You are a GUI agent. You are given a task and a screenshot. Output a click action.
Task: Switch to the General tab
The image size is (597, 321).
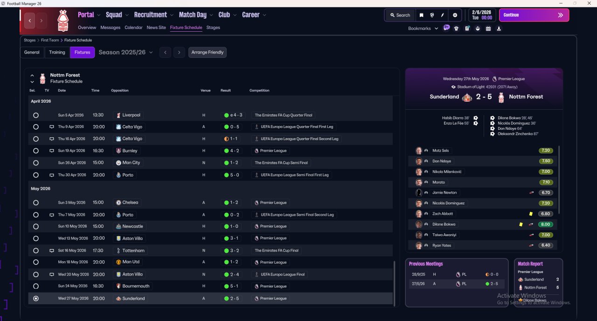(x=32, y=52)
